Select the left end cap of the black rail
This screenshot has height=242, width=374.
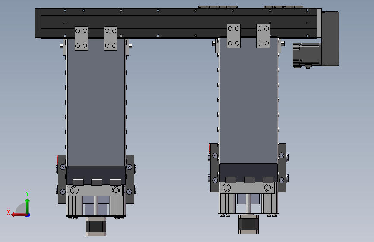[x=38, y=23]
